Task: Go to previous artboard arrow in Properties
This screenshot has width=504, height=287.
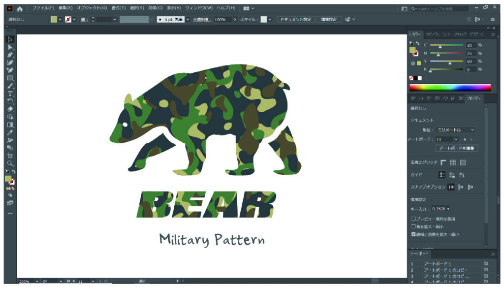Action: click(465, 139)
